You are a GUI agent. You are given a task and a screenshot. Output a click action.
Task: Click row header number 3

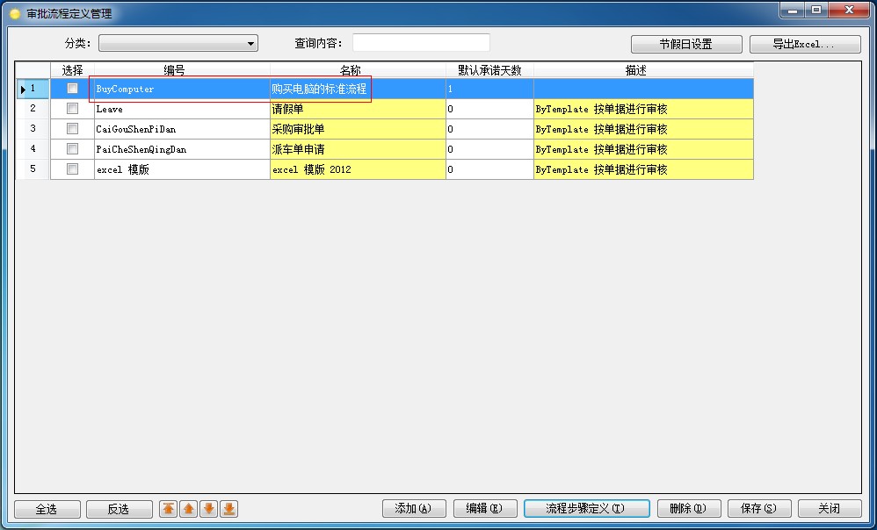33,129
